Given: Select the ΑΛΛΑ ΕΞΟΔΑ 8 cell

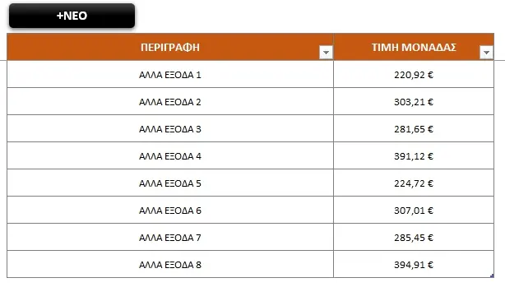Looking at the screenshot, I should click(x=170, y=264).
